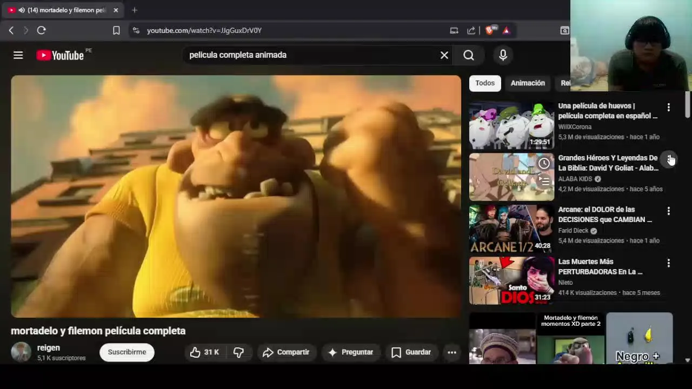Open the reigen channel avatar
Viewport: 692px width, 389px height.
click(21, 352)
